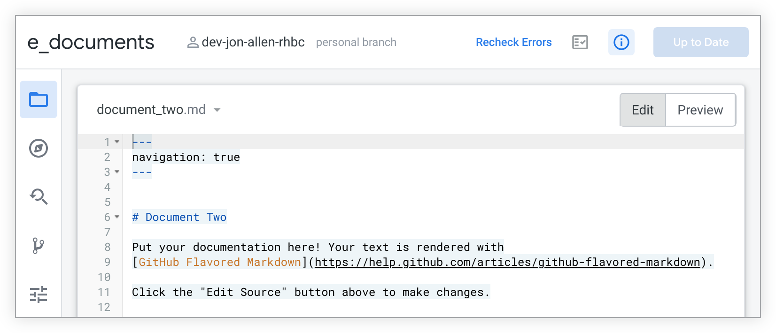The width and height of the screenshot is (776, 333).
Task: Collapse the Document Two heading on line 6
Action: pyautogui.click(x=117, y=217)
